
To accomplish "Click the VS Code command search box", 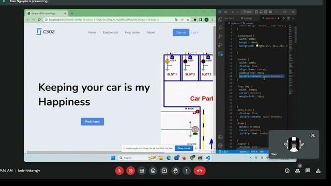I will tap(247, 12).
